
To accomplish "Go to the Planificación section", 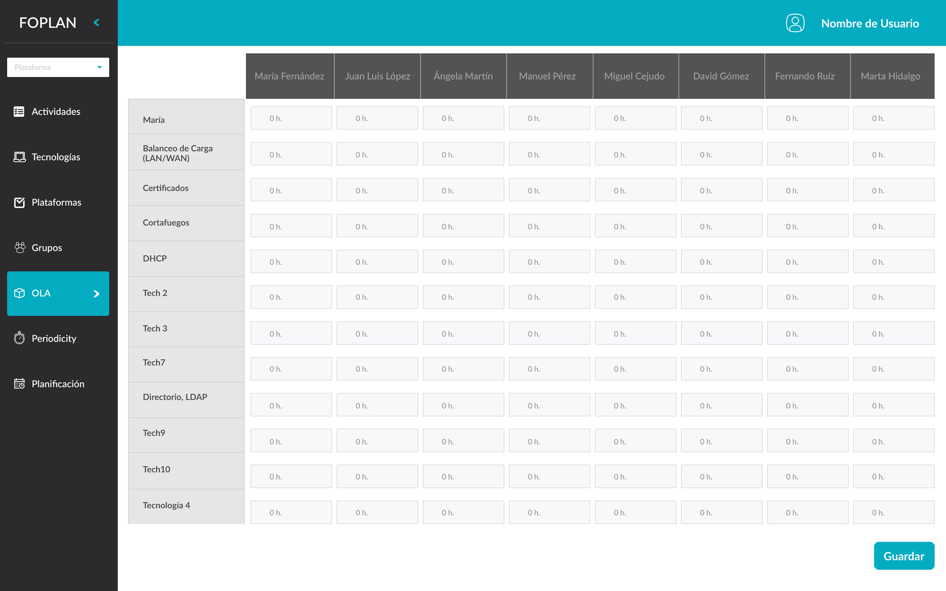I will coord(58,384).
